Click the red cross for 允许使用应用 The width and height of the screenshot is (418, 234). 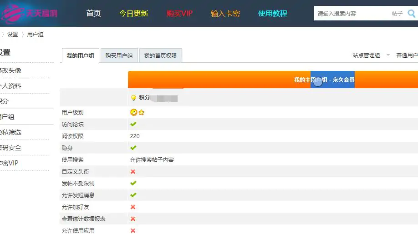tap(133, 230)
